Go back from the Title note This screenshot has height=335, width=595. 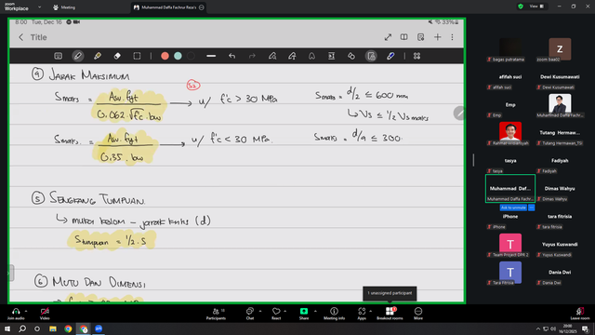click(x=20, y=37)
